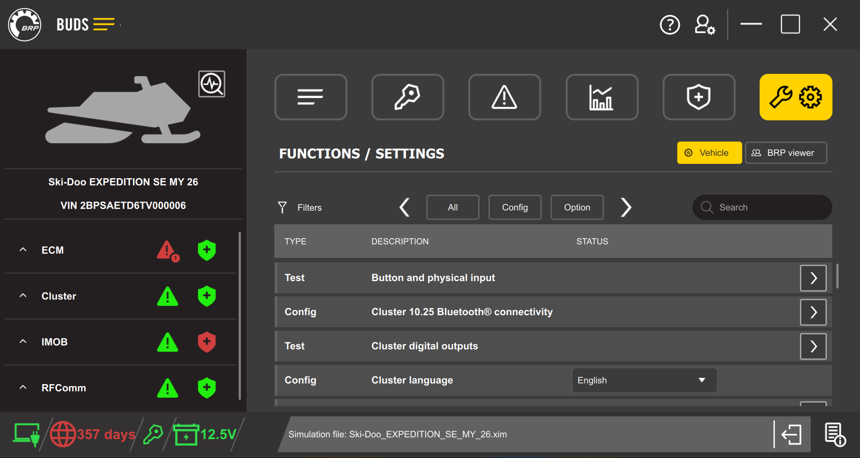Open the key management toolbar function
Viewport: 860px width, 458px height.
[x=407, y=97]
